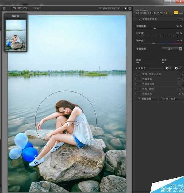Viewport: 184px width, 193px height.
Task: Switch to split preview view icon
Action: point(20,9)
